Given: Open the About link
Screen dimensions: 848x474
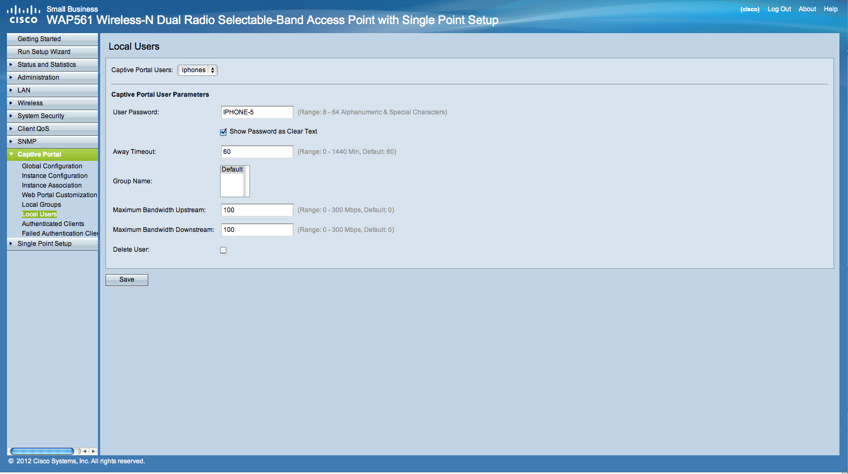Looking at the screenshot, I should pos(807,9).
